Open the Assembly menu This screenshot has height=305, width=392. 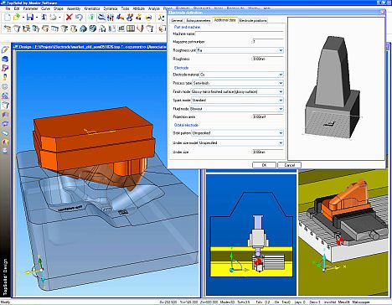[x=74, y=8]
